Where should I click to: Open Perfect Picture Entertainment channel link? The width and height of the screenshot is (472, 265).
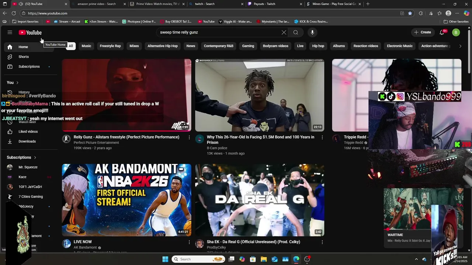point(96,142)
